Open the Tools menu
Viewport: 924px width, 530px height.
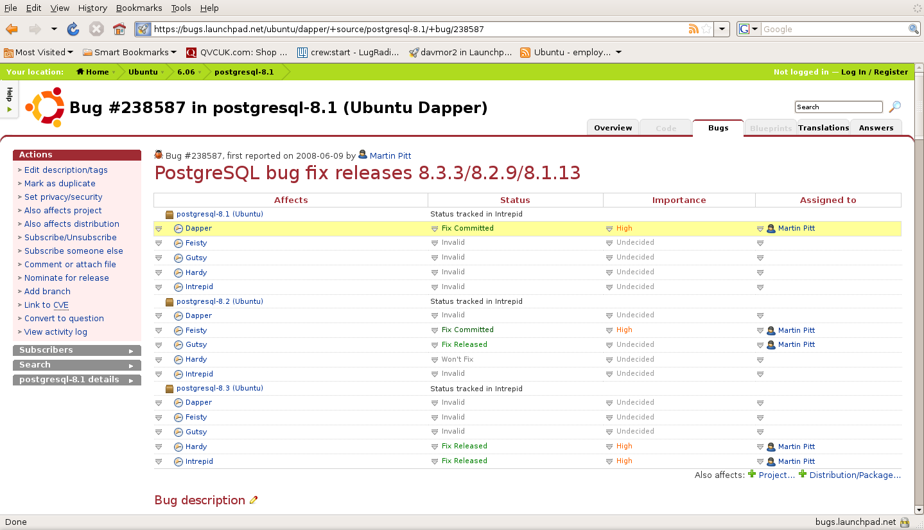[x=181, y=8]
